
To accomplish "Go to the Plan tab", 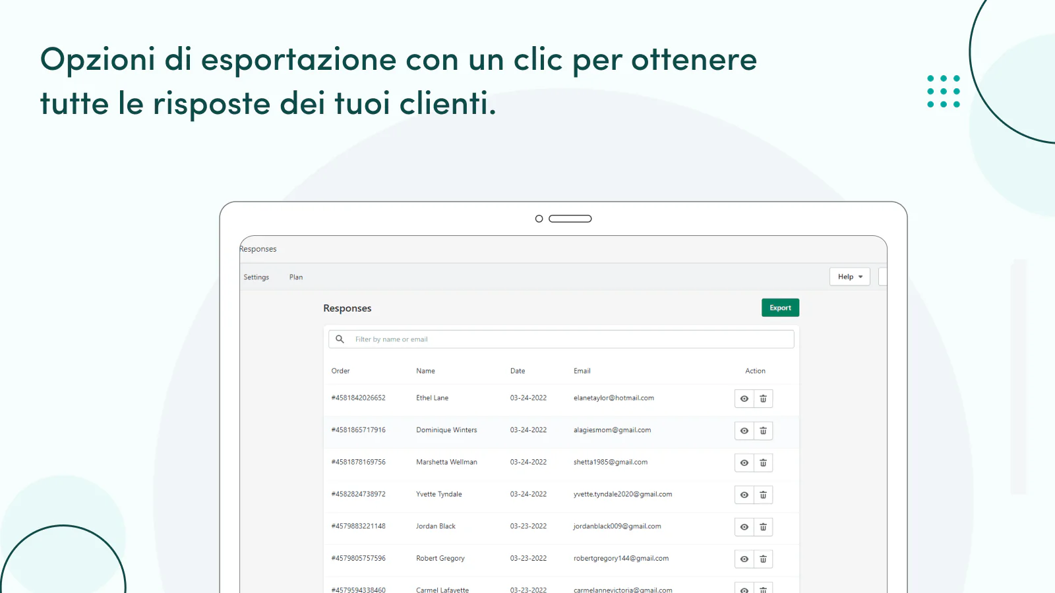I will pos(296,277).
